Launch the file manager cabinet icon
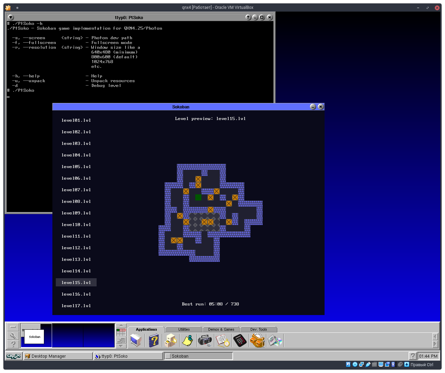 tap(171, 340)
